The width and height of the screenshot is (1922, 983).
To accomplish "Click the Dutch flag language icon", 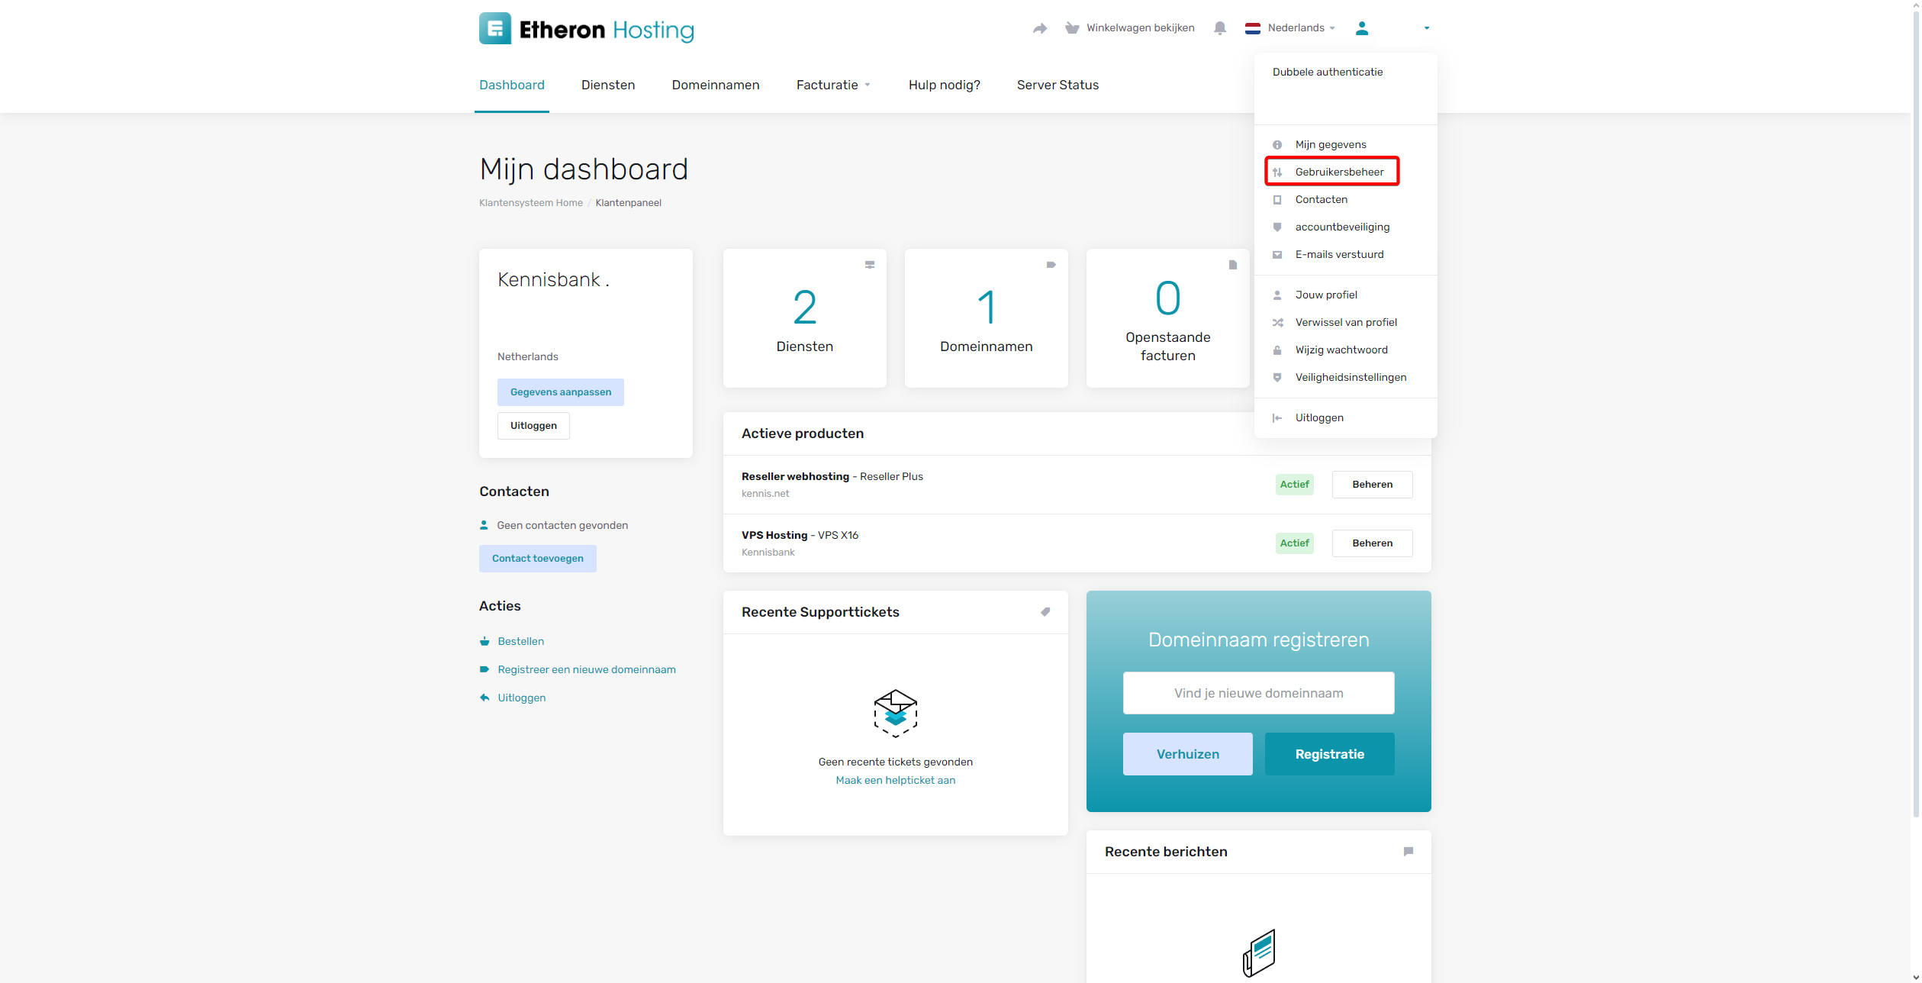I will point(1252,28).
